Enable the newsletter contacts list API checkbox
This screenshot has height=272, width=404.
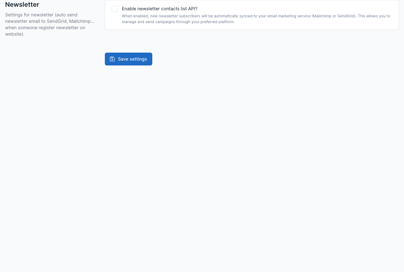[115, 9]
